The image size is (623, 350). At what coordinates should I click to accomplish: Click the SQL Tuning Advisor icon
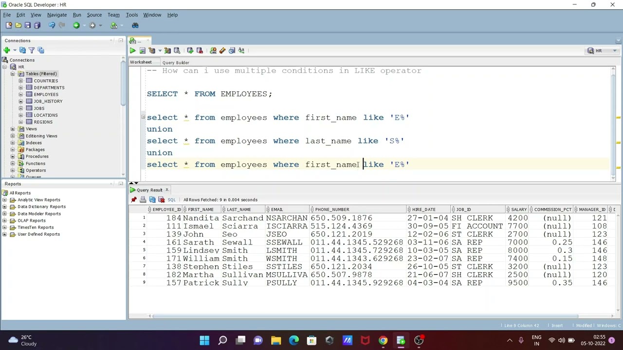click(177, 51)
